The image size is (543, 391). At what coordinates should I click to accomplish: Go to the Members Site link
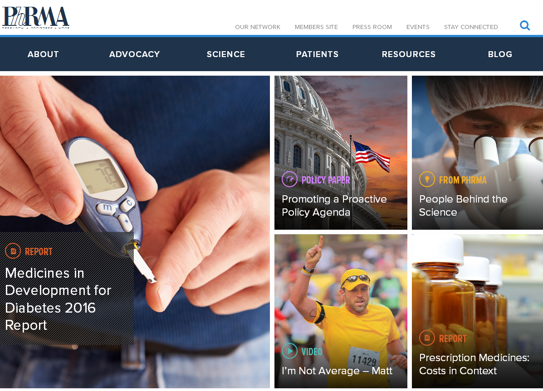[316, 27]
